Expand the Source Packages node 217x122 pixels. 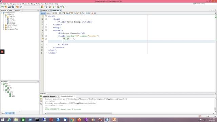(x=4, y=25)
